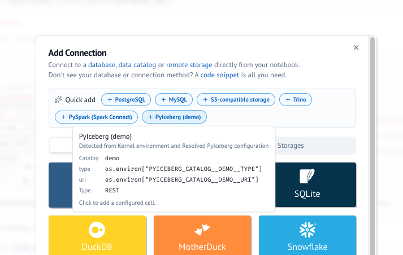
Task: Close the Add Connection dialog
Action: [356, 47]
